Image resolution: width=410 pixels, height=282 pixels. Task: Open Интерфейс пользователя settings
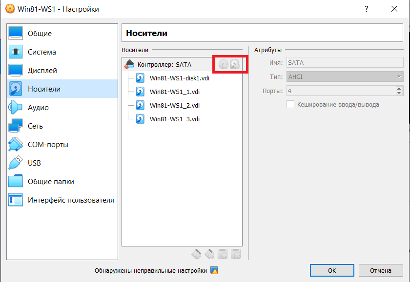coord(62,200)
